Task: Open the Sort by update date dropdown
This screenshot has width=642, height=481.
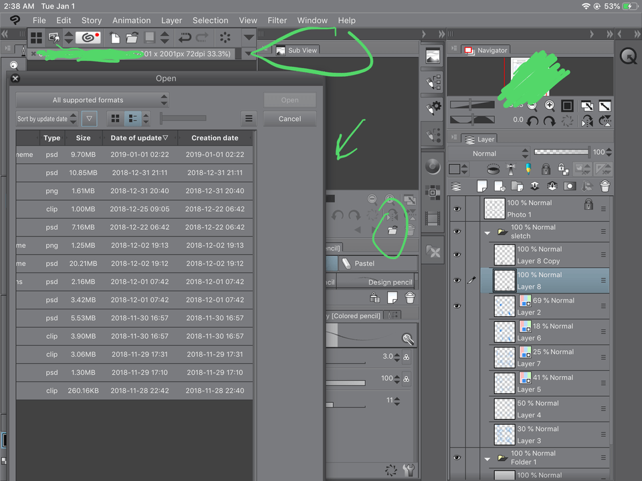Action: 47,119
